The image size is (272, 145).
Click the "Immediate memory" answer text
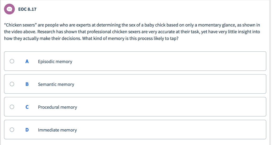[57, 130]
